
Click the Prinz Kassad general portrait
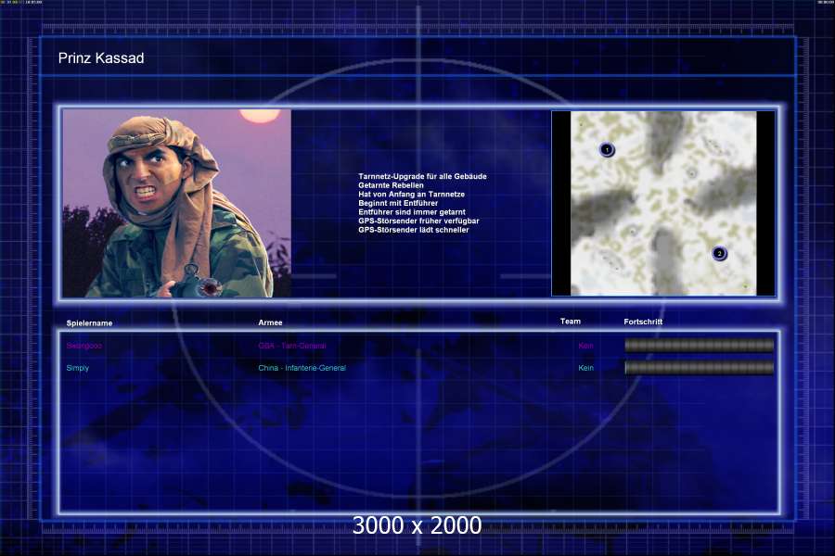[x=177, y=203]
